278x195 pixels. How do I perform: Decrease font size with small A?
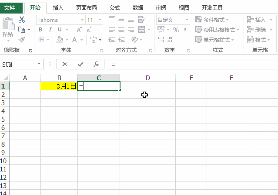(x=89, y=30)
